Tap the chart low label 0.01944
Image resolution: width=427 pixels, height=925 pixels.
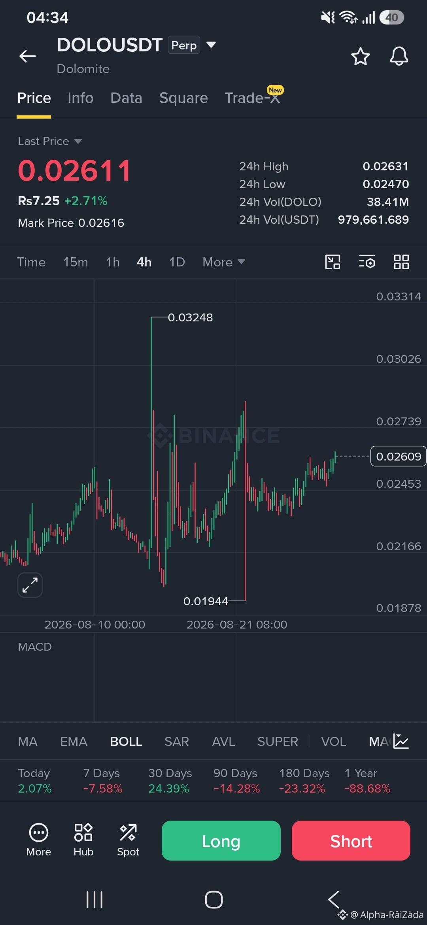206,601
